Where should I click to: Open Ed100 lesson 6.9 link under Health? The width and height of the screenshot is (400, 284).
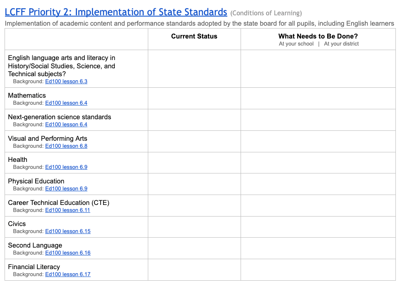[x=66, y=167]
